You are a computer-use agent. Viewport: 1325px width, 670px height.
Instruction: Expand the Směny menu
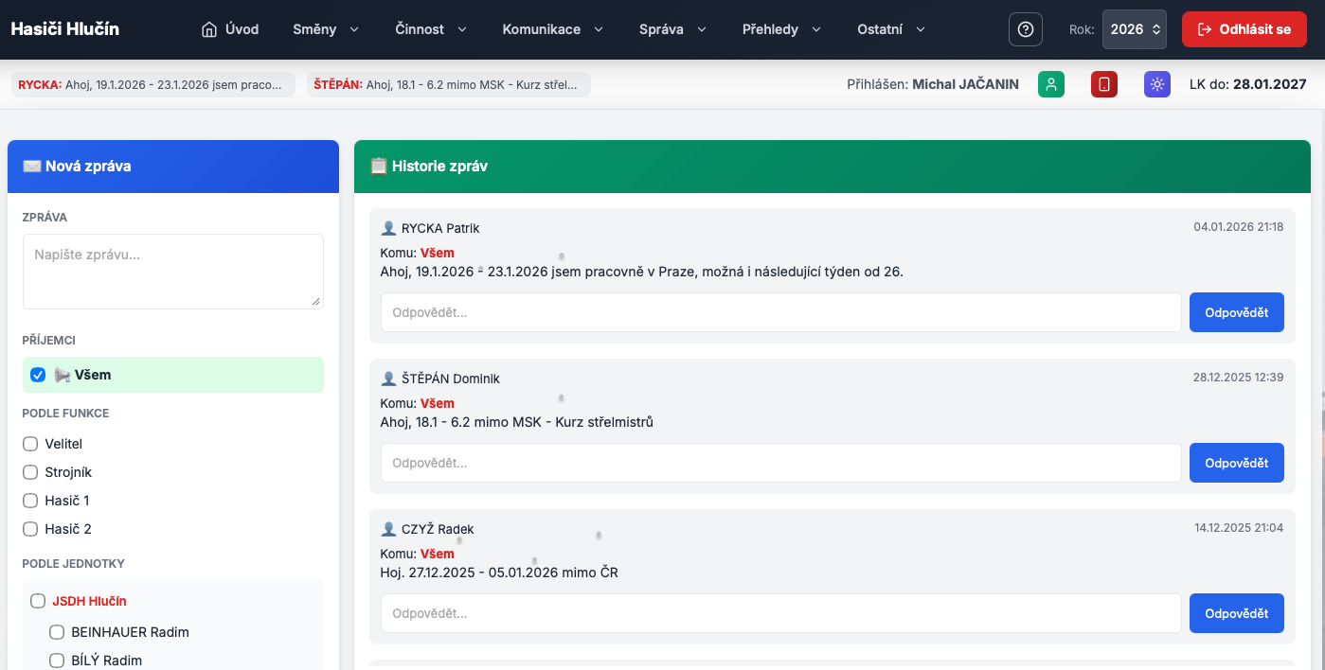coord(326,29)
